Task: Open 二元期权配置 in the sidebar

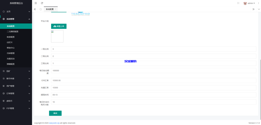Action: 12,32
